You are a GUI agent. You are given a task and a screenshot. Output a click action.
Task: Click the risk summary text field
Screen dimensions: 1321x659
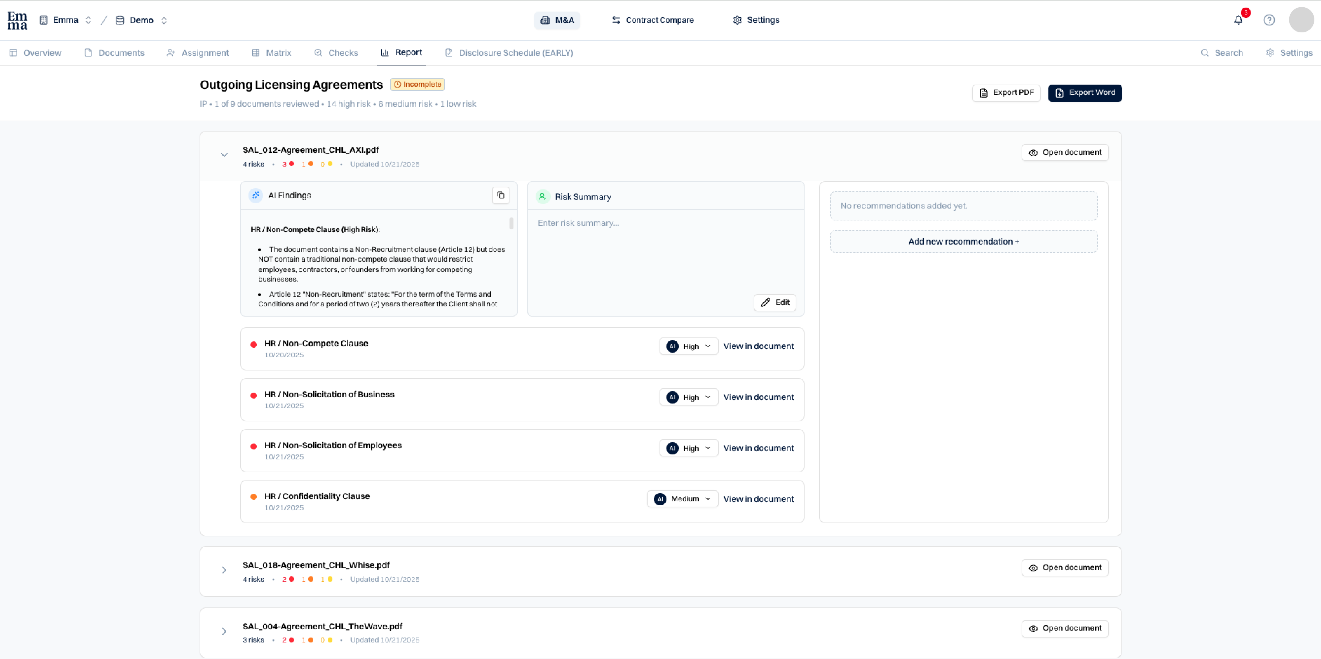664,251
